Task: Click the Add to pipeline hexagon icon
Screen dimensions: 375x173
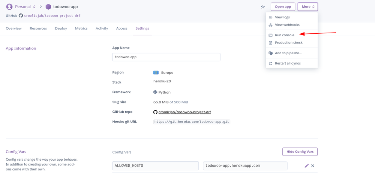Action: click(x=270, y=53)
